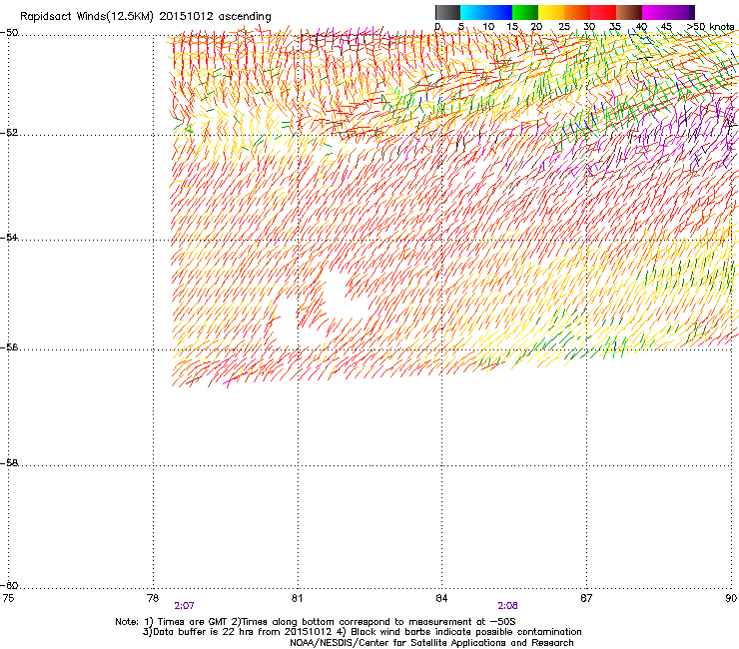
Task: Click the 84 longitude axis label
Action: [441, 598]
